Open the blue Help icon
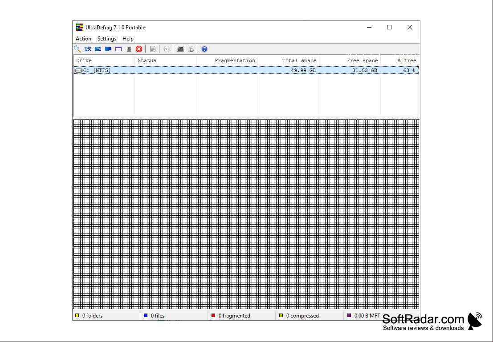This screenshot has width=493, height=342. pos(204,49)
